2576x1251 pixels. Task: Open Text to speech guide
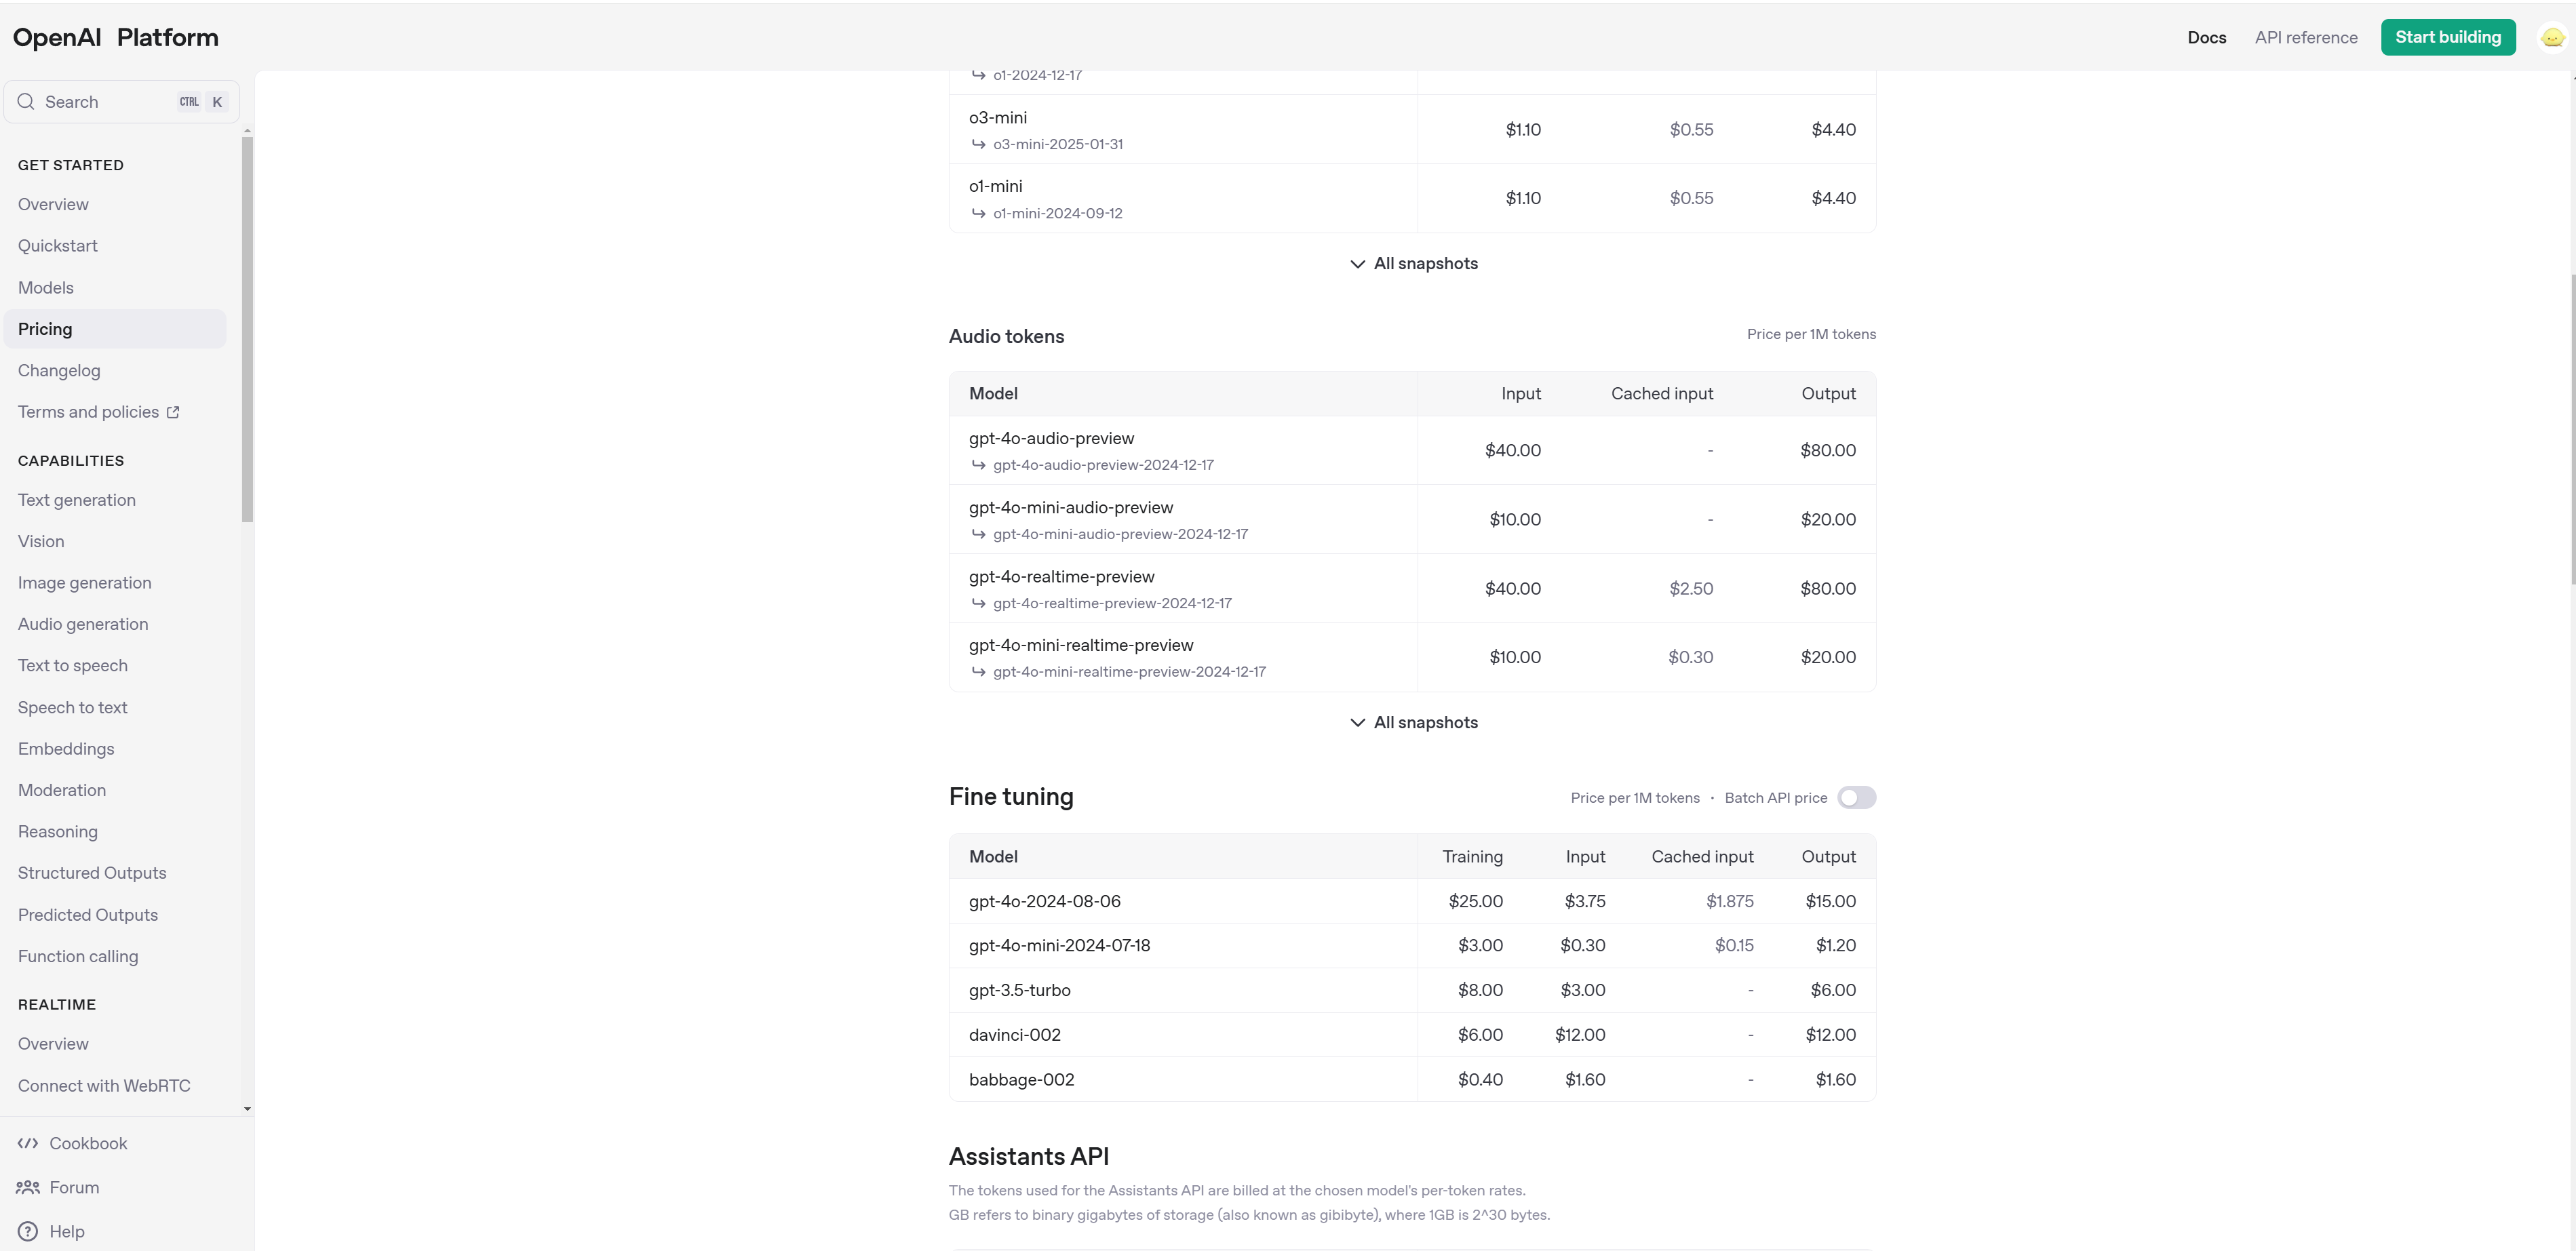(x=73, y=666)
